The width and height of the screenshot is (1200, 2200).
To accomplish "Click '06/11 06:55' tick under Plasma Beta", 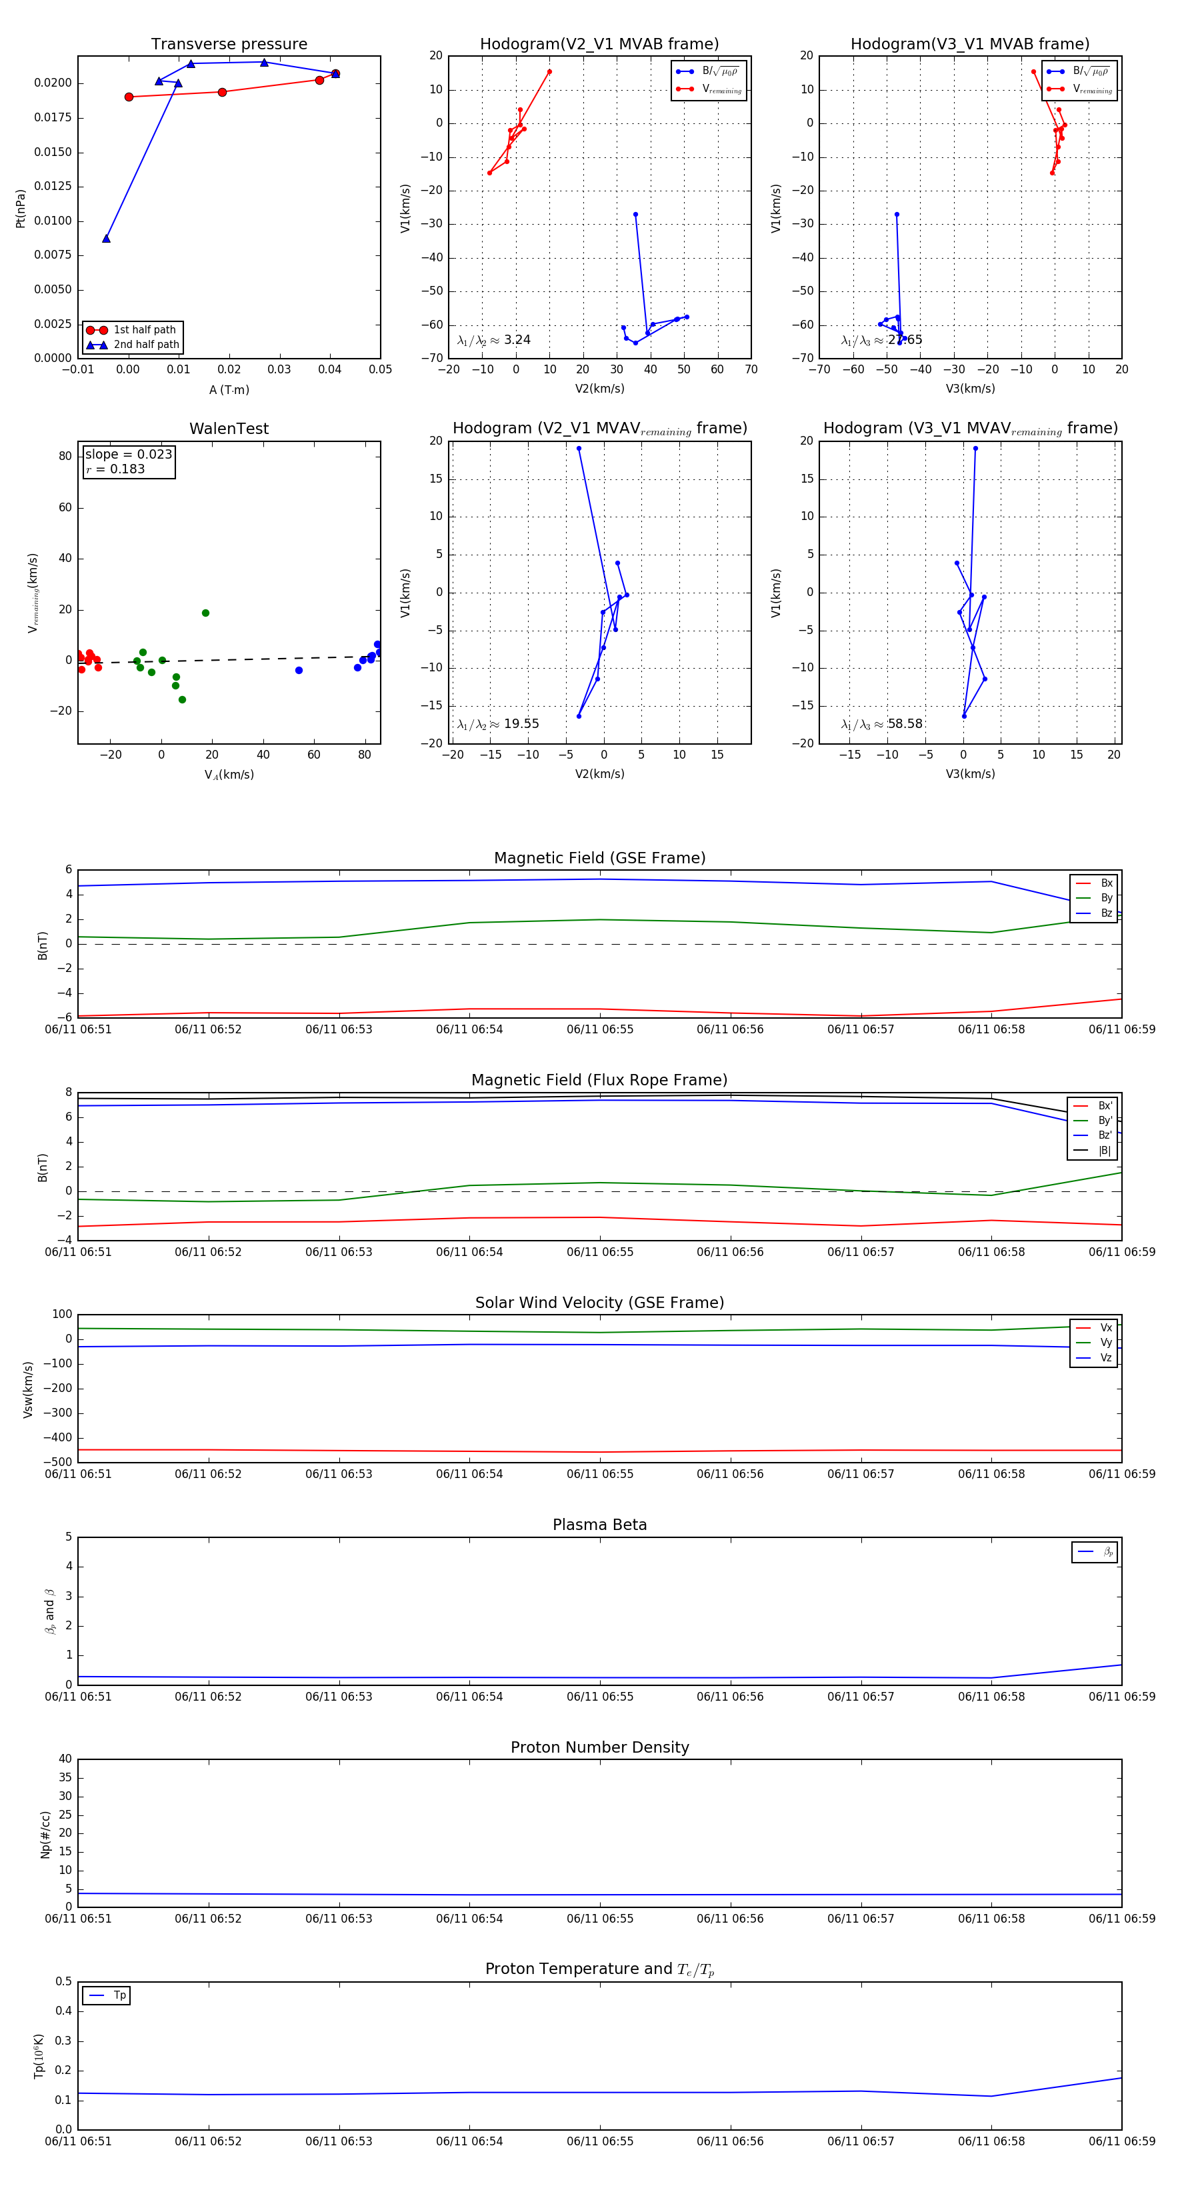I will point(599,1697).
